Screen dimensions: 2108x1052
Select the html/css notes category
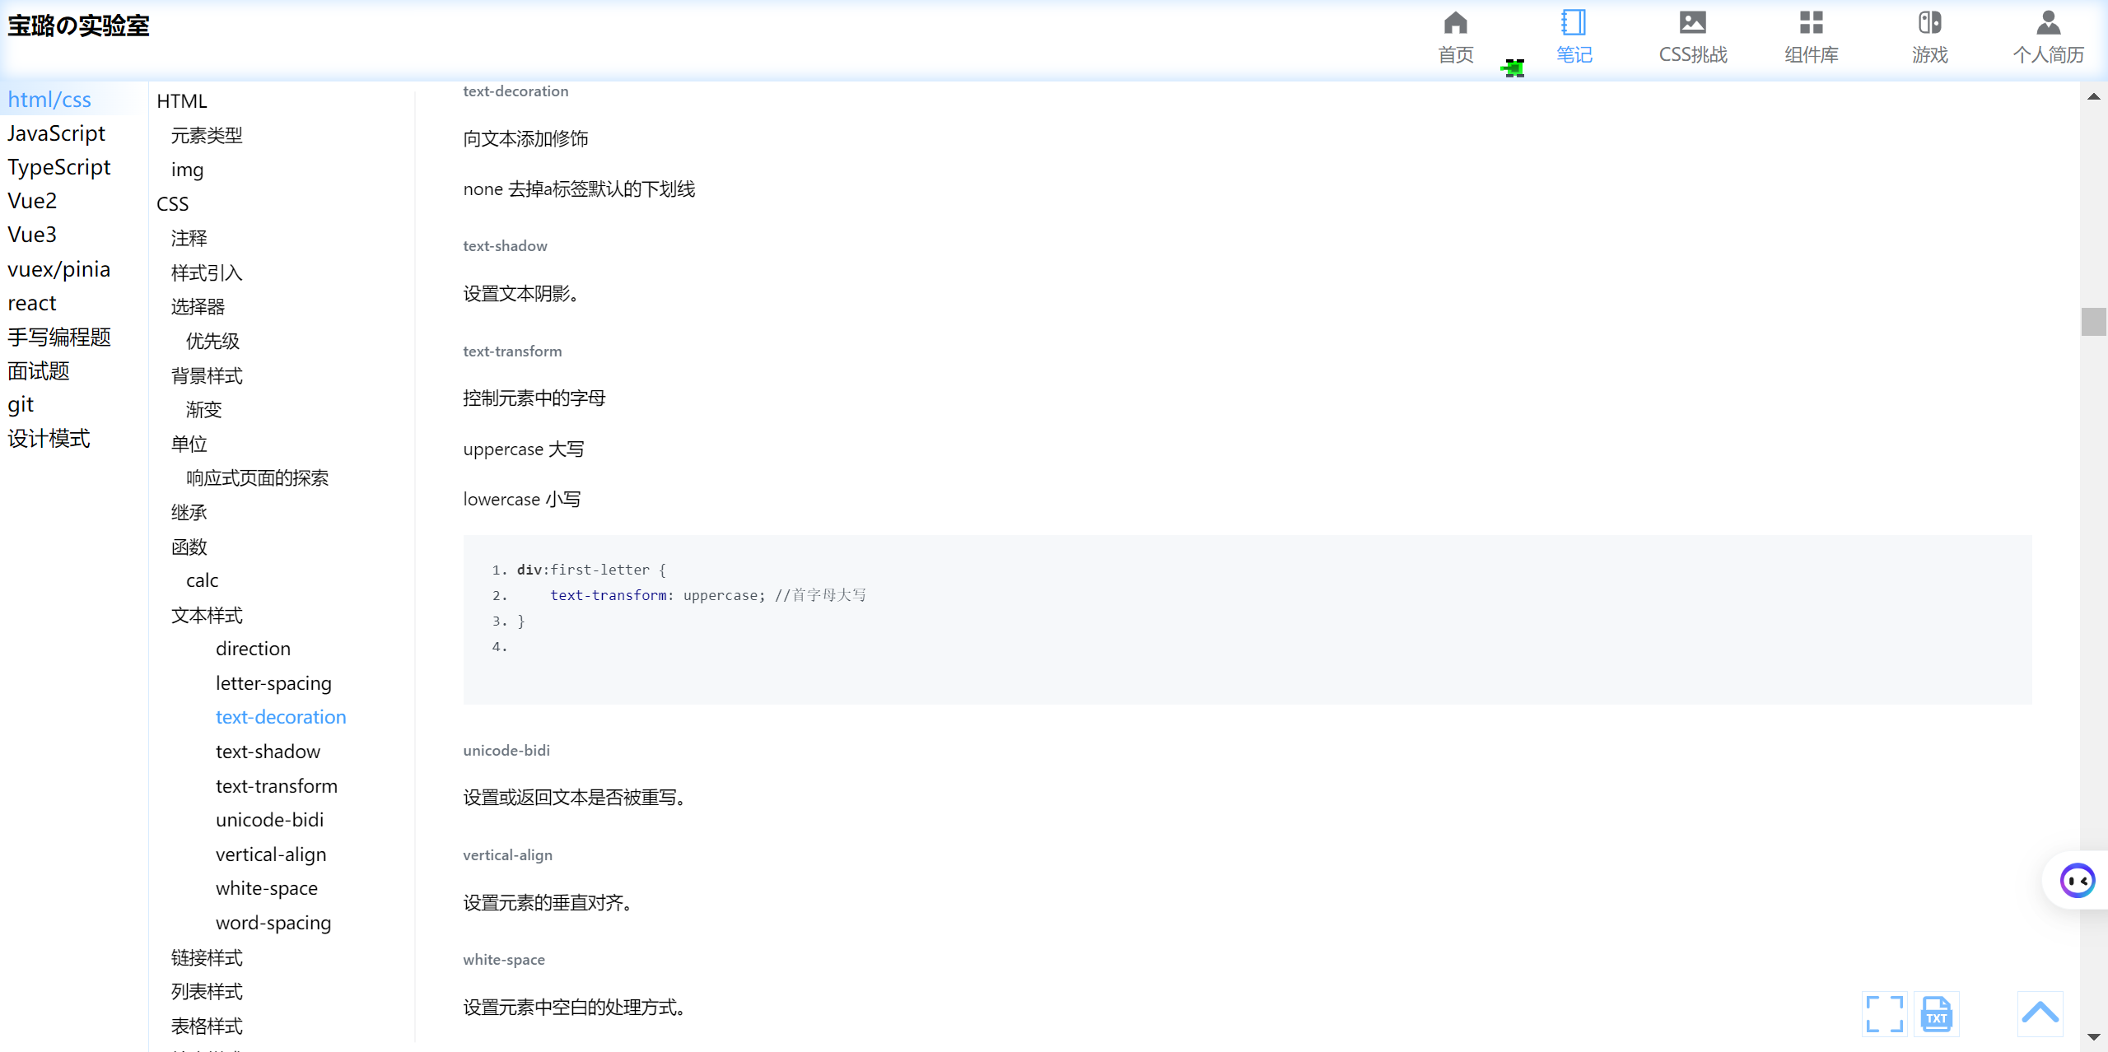click(49, 100)
